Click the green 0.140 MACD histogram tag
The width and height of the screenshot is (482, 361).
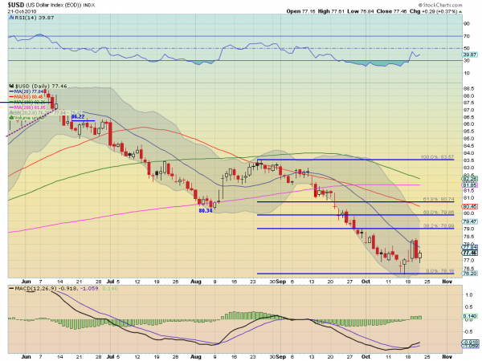pyautogui.click(x=470, y=316)
